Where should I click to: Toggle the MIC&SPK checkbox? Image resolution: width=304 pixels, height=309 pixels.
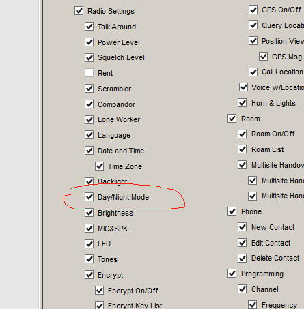89,229
